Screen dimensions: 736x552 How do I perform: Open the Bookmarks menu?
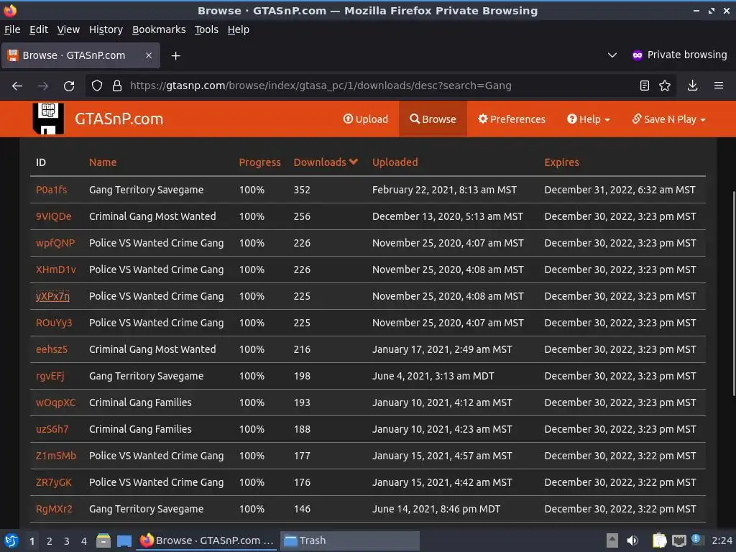(x=159, y=29)
